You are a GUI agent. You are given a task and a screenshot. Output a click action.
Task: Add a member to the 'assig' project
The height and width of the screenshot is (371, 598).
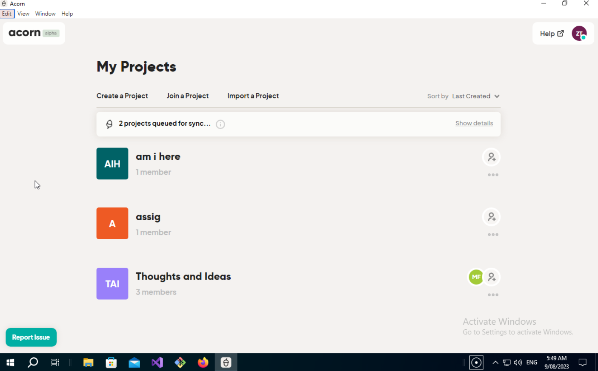(x=491, y=217)
